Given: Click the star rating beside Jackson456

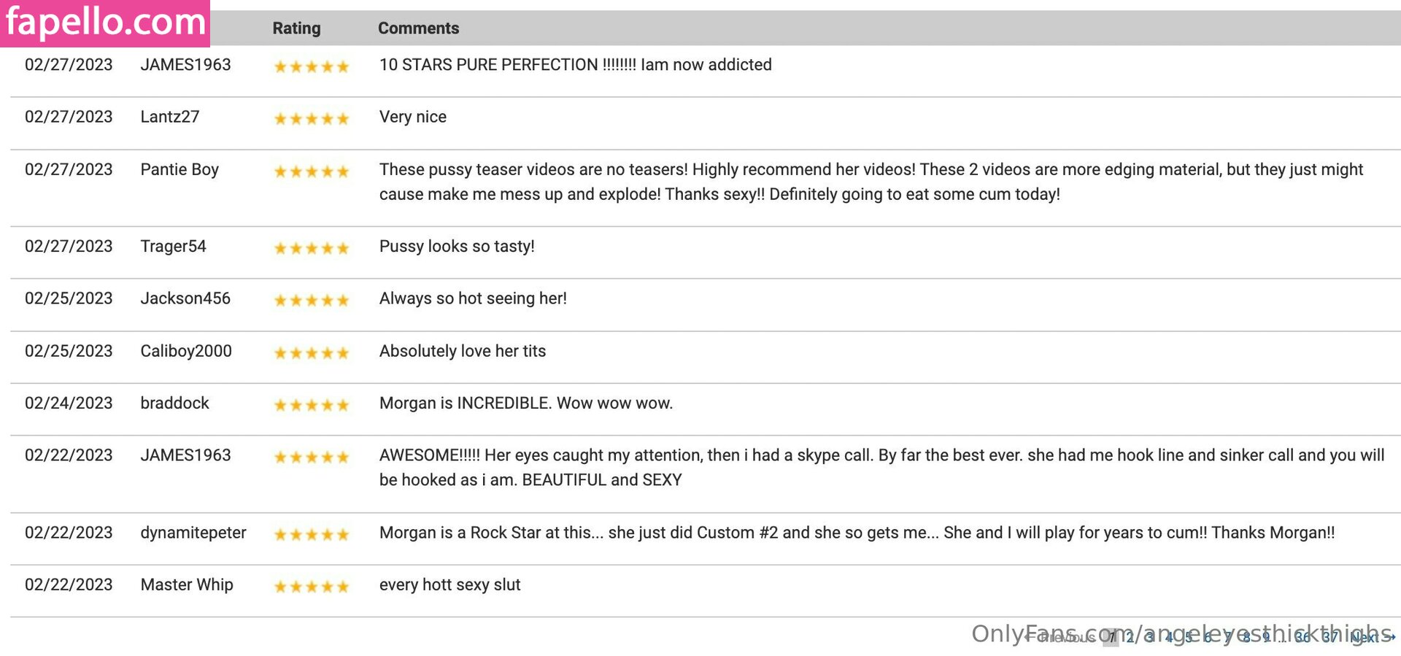Looking at the screenshot, I should click(x=312, y=301).
